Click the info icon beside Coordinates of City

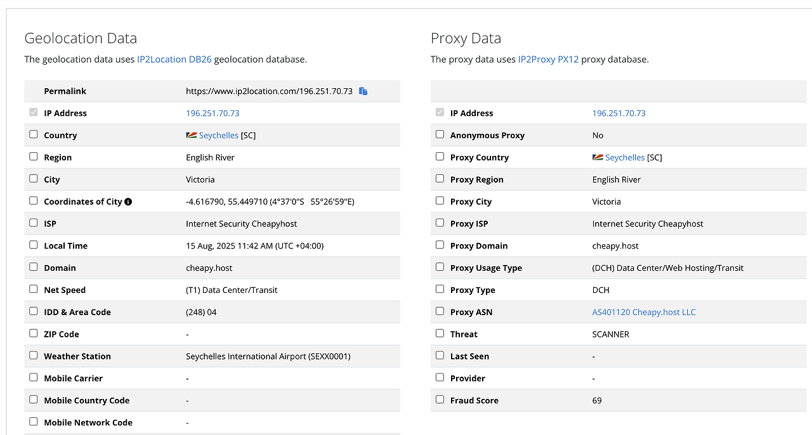click(128, 202)
